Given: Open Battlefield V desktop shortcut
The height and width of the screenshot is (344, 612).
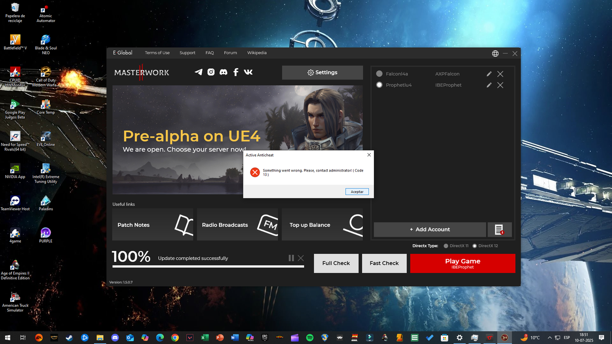Looking at the screenshot, I should [15, 42].
